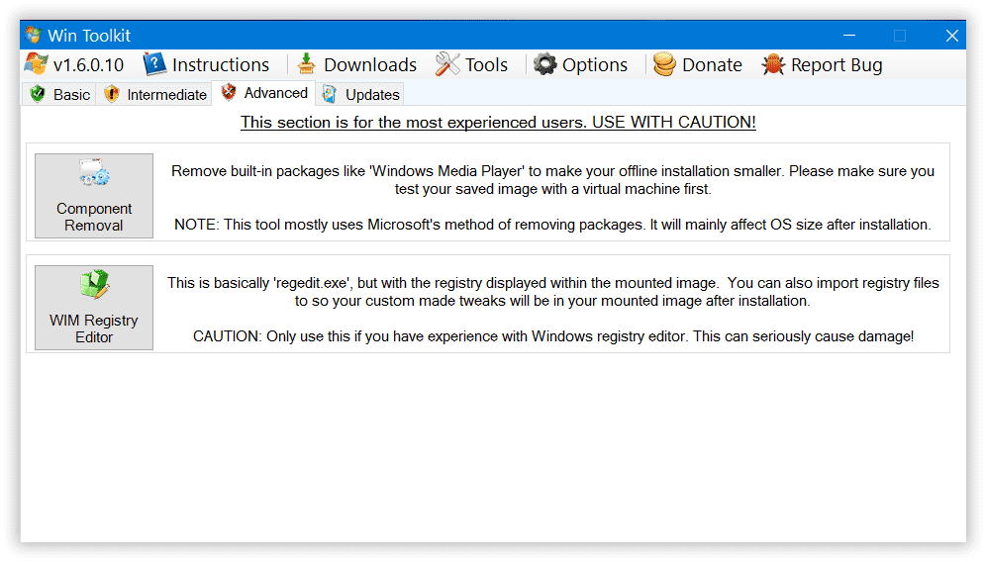Switch to the Intermediate tab
The image size is (986, 562).
pos(154,95)
